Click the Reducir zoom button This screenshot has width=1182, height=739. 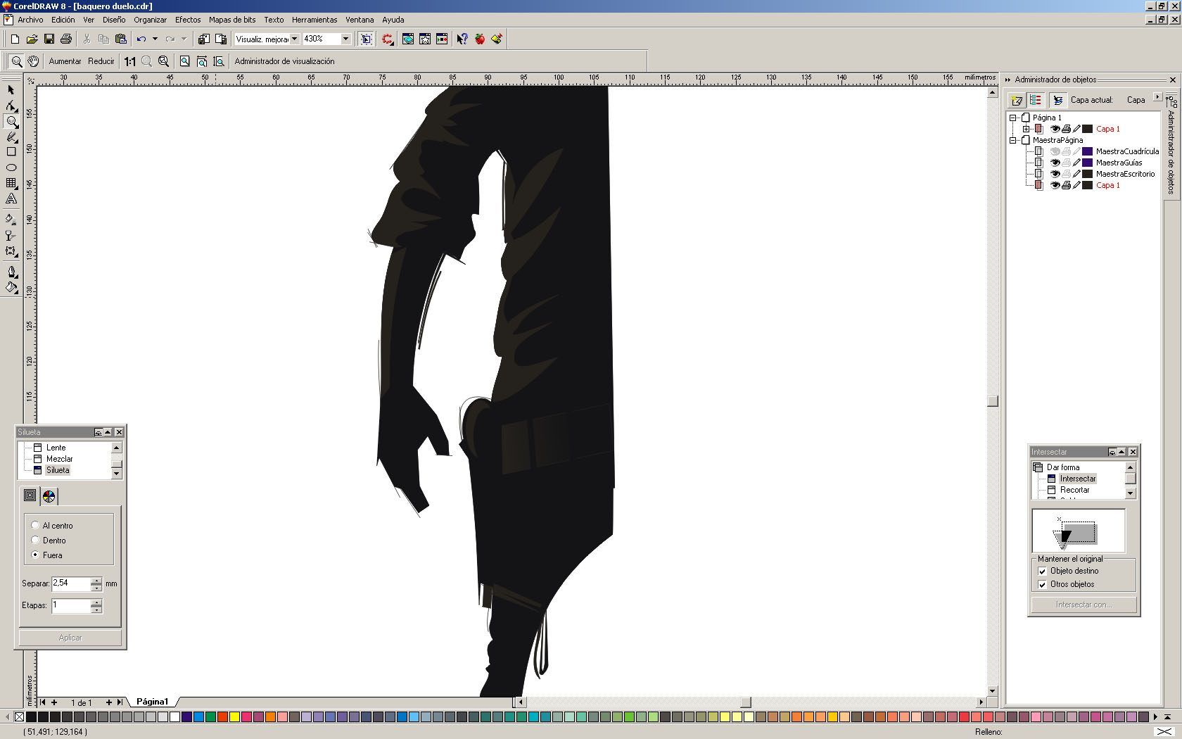coord(101,61)
